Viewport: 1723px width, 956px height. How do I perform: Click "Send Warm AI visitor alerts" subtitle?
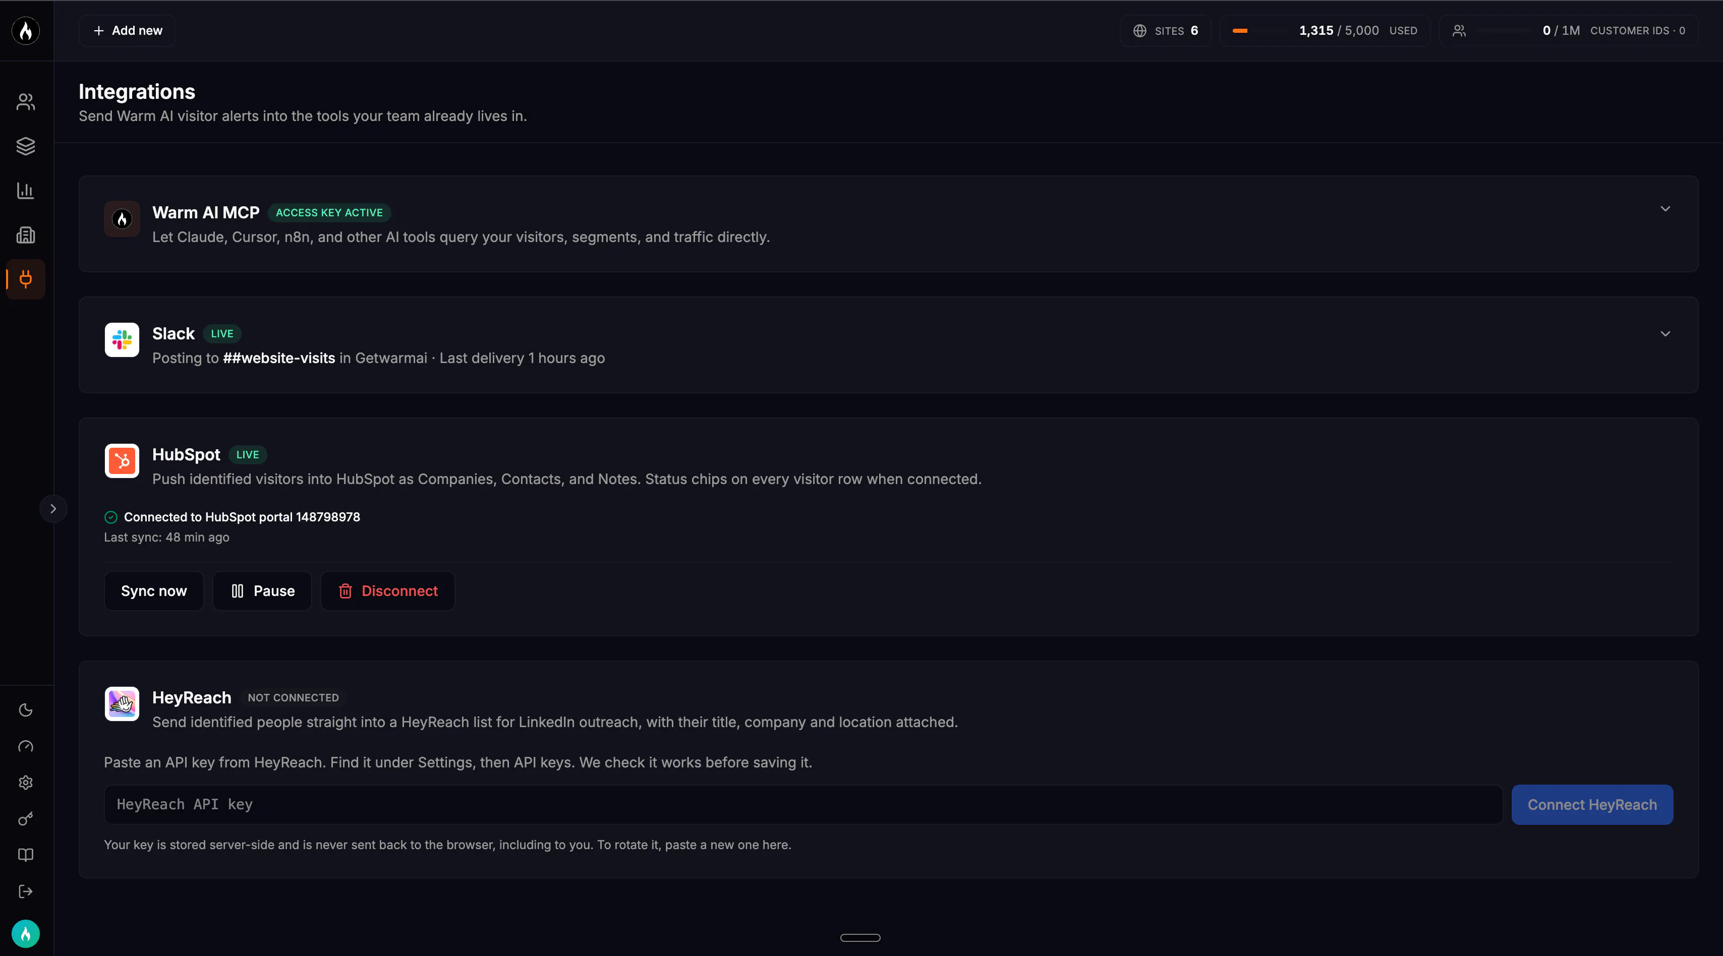(303, 115)
